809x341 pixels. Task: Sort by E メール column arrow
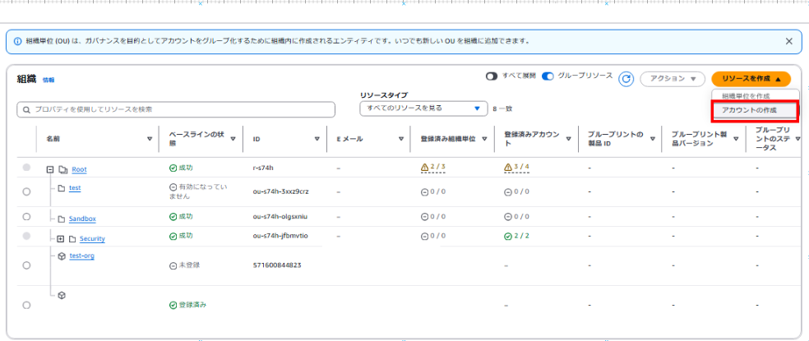(x=401, y=139)
